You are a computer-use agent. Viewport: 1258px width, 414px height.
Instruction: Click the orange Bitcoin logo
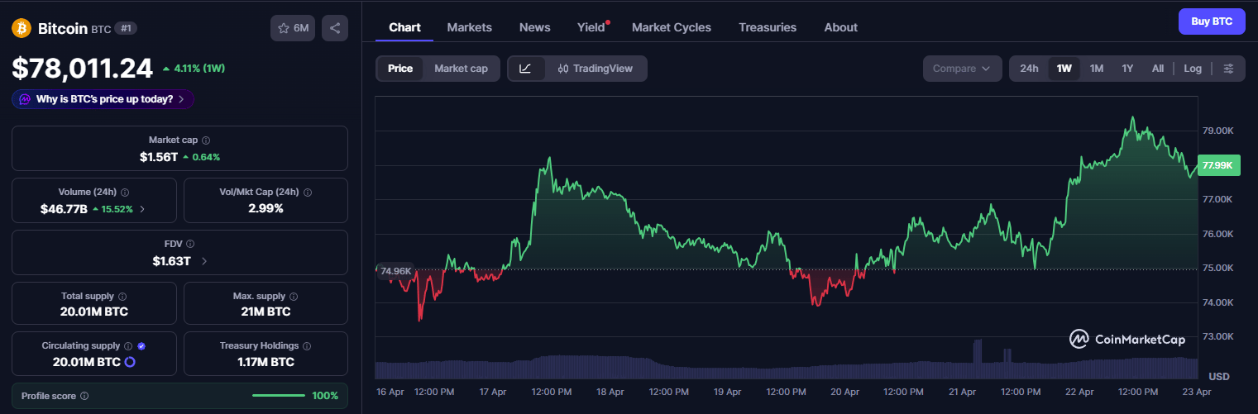22,28
